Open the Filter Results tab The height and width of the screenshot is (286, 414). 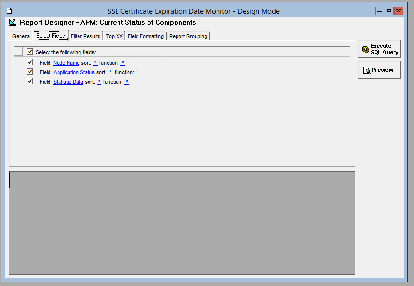click(86, 36)
